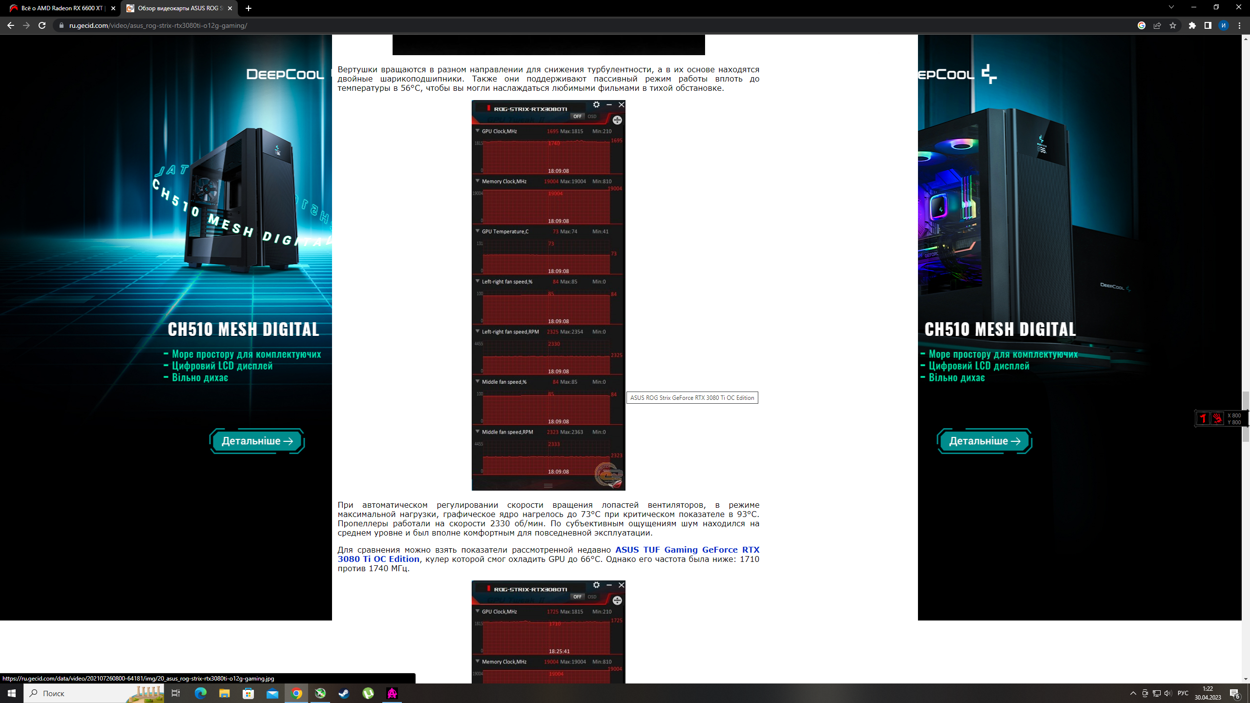
Task: Open Google account profile avatar menu
Action: click(x=1224, y=25)
